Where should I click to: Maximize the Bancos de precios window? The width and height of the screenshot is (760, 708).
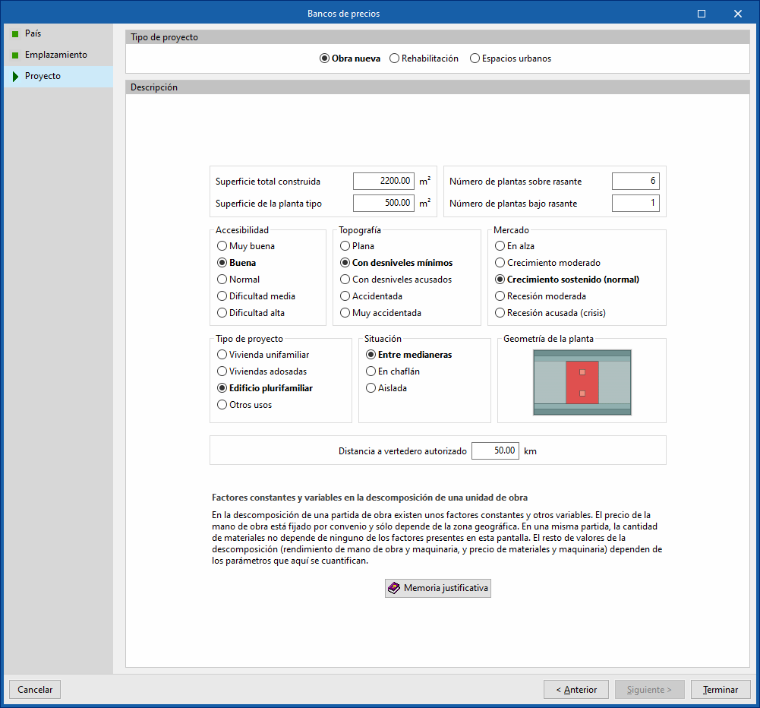[x=702, y=14]
